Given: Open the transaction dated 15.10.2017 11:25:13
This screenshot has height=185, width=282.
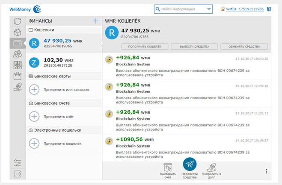Looking at the screenshot, I should pos(187,121).
